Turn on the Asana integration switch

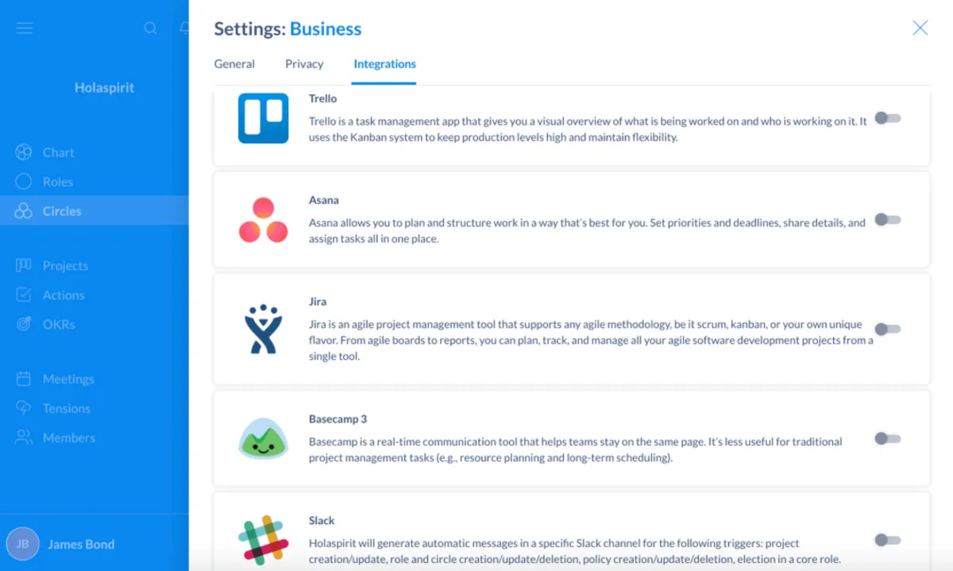[887, 220]
